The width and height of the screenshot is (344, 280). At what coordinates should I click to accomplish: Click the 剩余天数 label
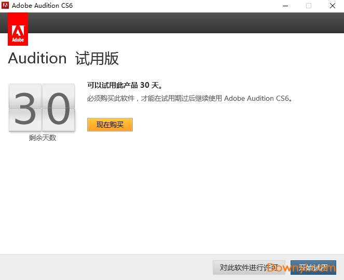[43, 138]
